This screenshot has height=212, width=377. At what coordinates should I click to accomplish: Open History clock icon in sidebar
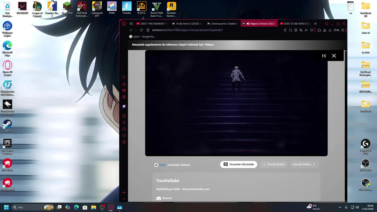tap(124, 129)
